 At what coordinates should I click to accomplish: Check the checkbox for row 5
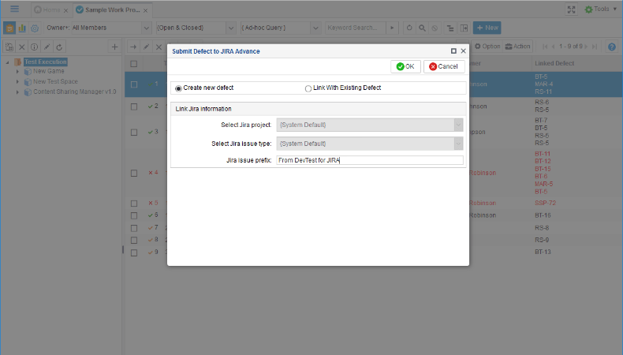(x=134, y=204)
